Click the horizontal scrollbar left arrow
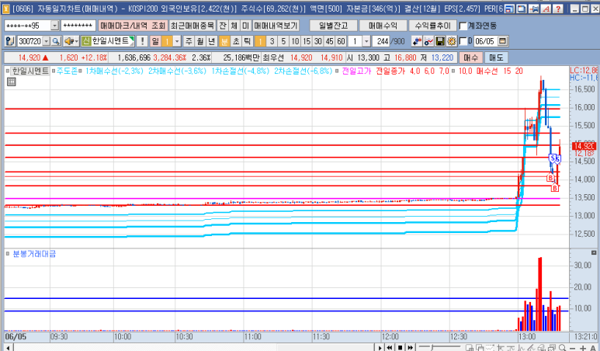The height and width of the screenshot is (351, 600). tap(8, 348)
